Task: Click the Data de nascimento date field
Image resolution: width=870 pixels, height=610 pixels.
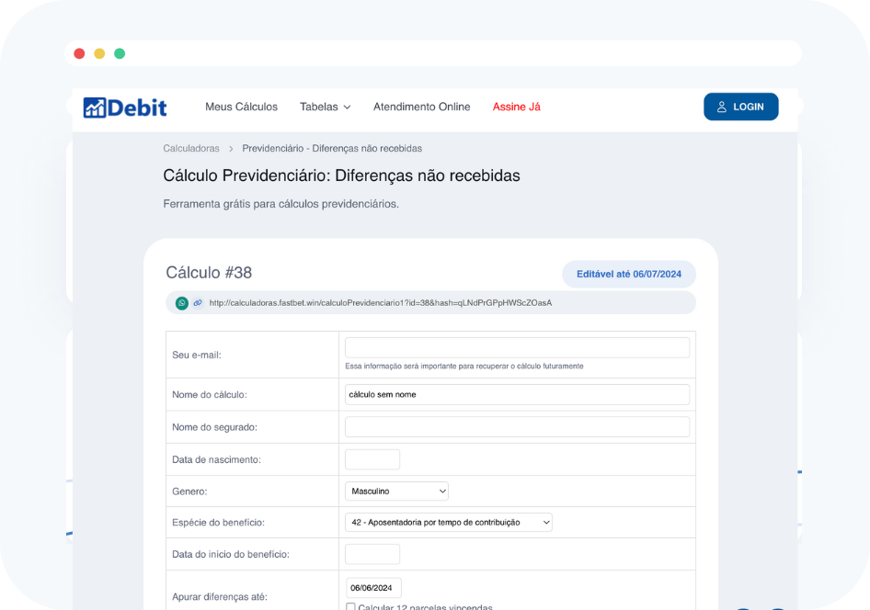Action: coord(372,459)
